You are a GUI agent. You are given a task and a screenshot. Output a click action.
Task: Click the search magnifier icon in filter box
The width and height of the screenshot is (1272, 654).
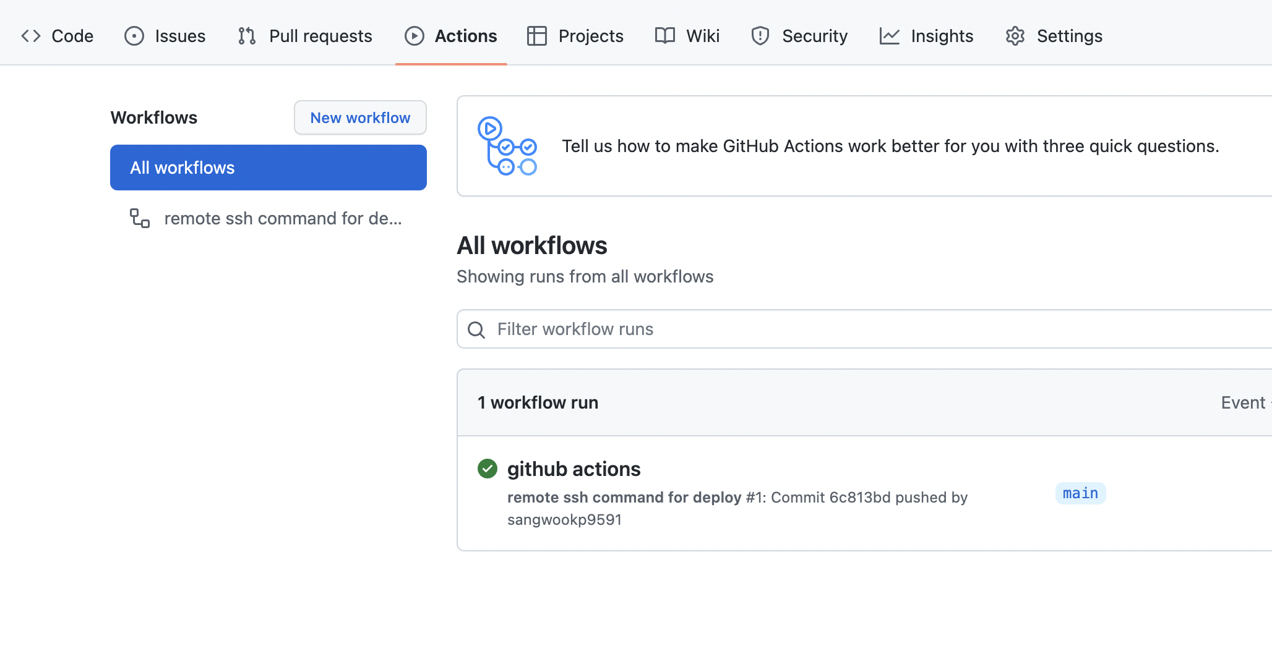pos(476,329)
